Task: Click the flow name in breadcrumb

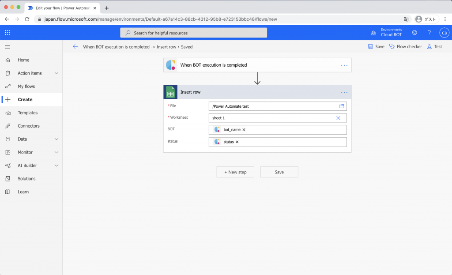Action: pos(129,47)
